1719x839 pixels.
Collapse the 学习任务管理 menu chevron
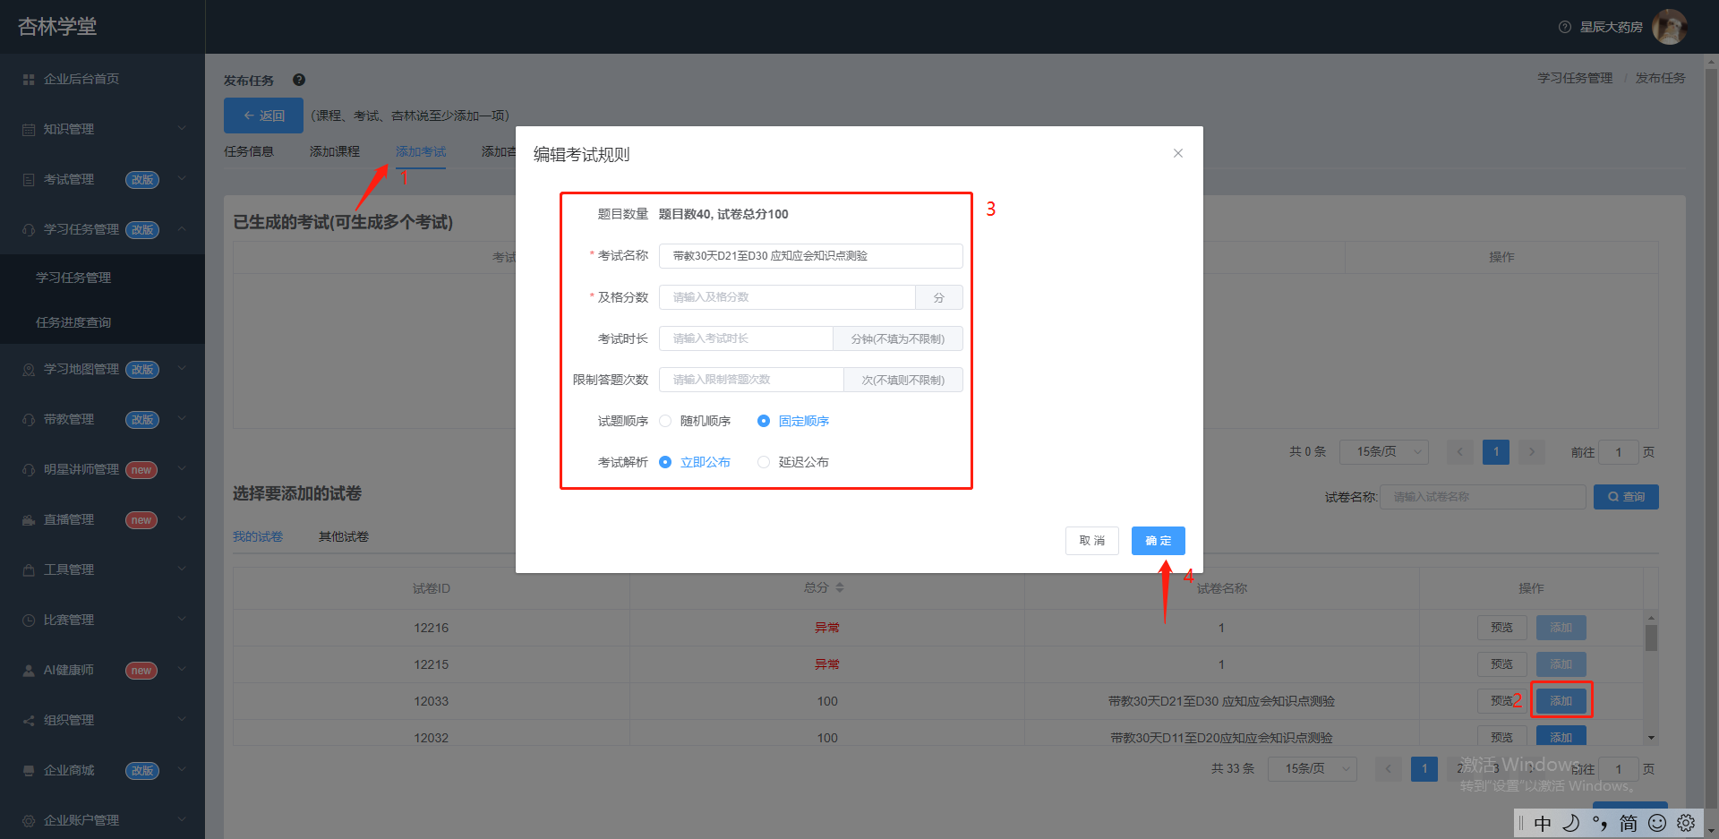pyautogui.click(x=182, y=229)
